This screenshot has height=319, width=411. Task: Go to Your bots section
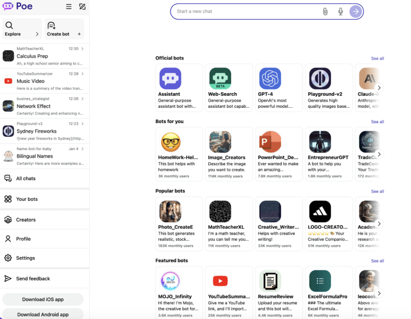click(27, 199)
